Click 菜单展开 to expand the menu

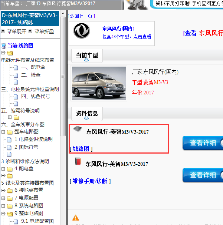tap(17, 31)
